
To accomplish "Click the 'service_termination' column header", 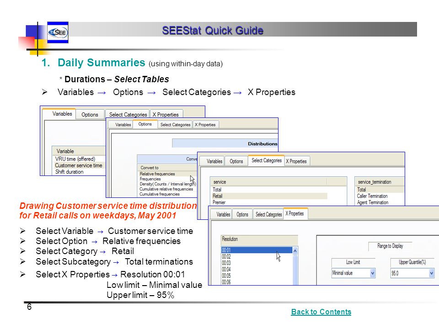I will [x=380, y=182].
